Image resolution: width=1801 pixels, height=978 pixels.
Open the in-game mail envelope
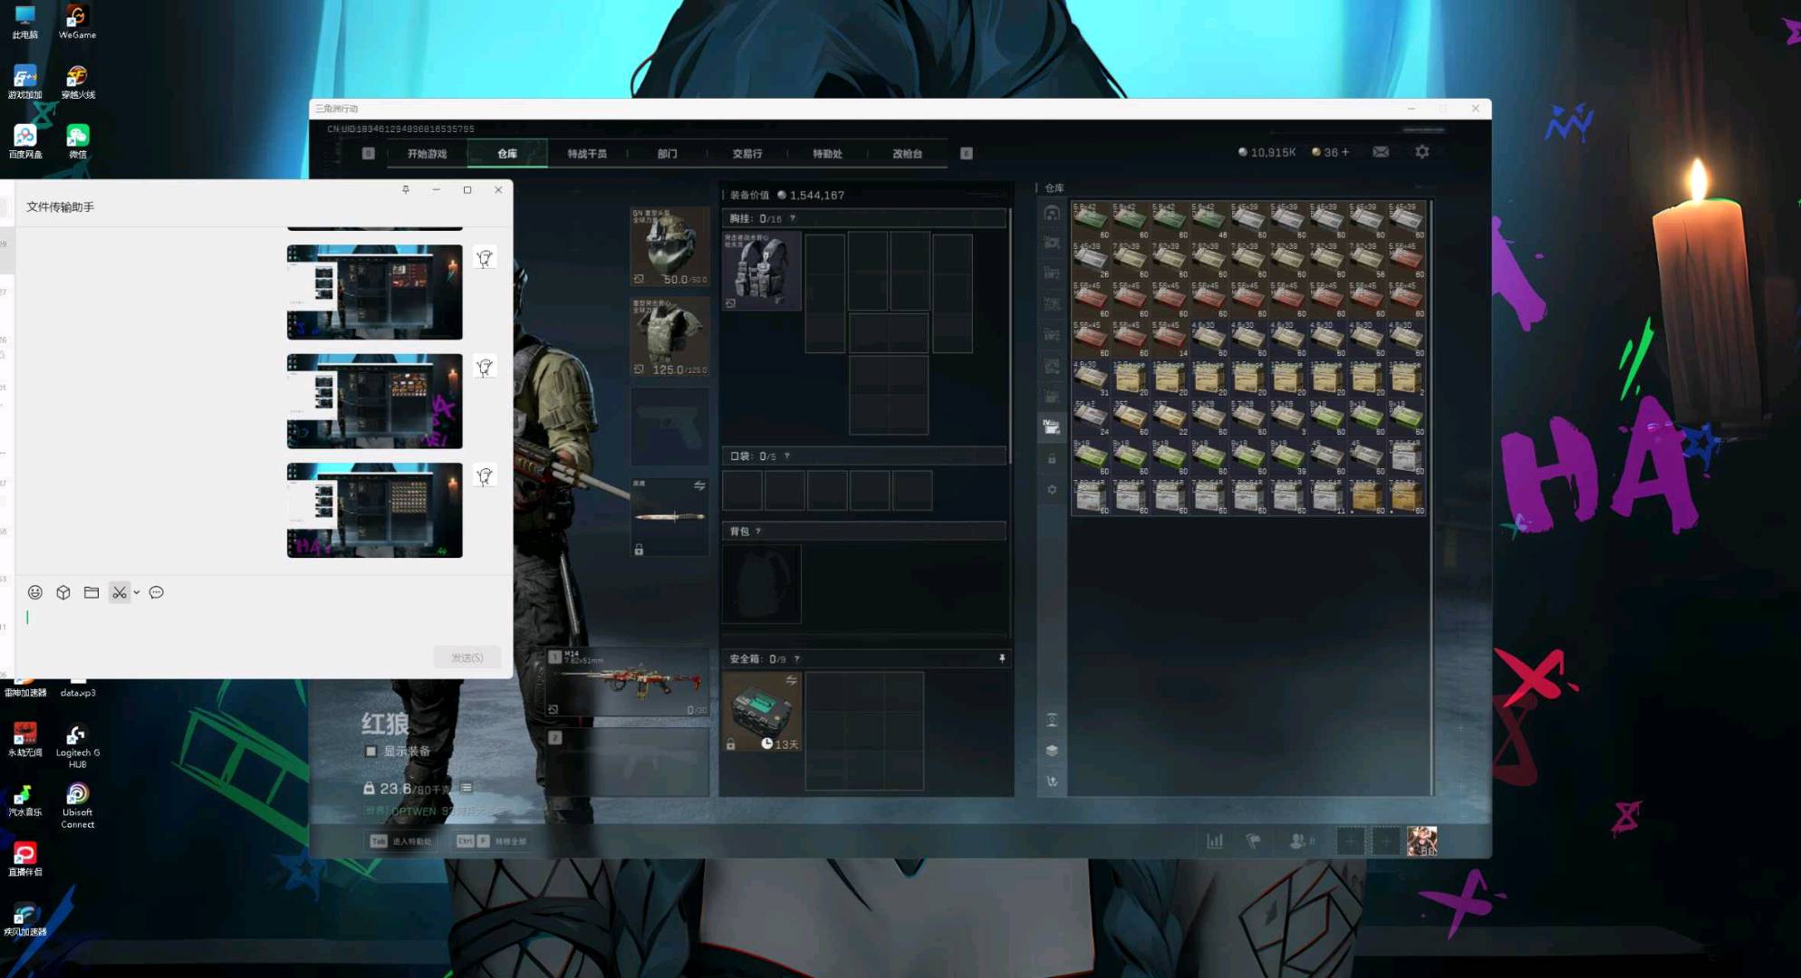pyautogui.click(x=1381, y=152)
